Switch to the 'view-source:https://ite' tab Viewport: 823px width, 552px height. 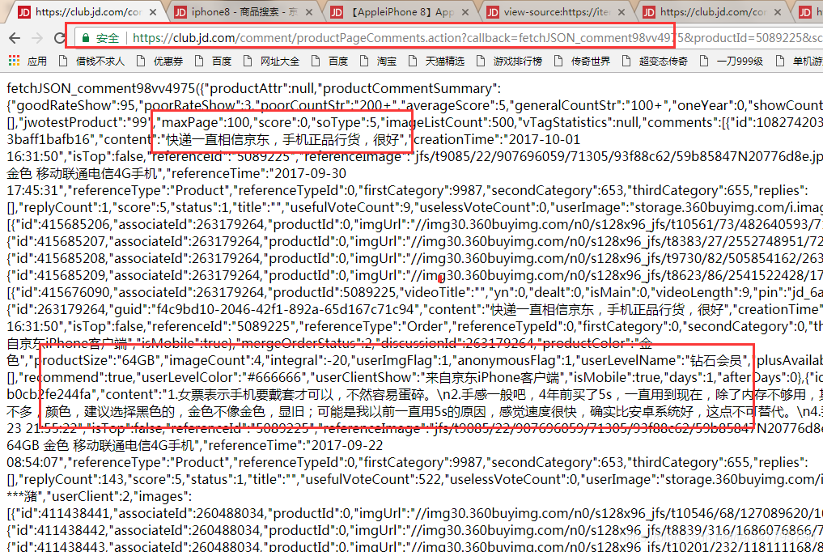click(556, 11)
